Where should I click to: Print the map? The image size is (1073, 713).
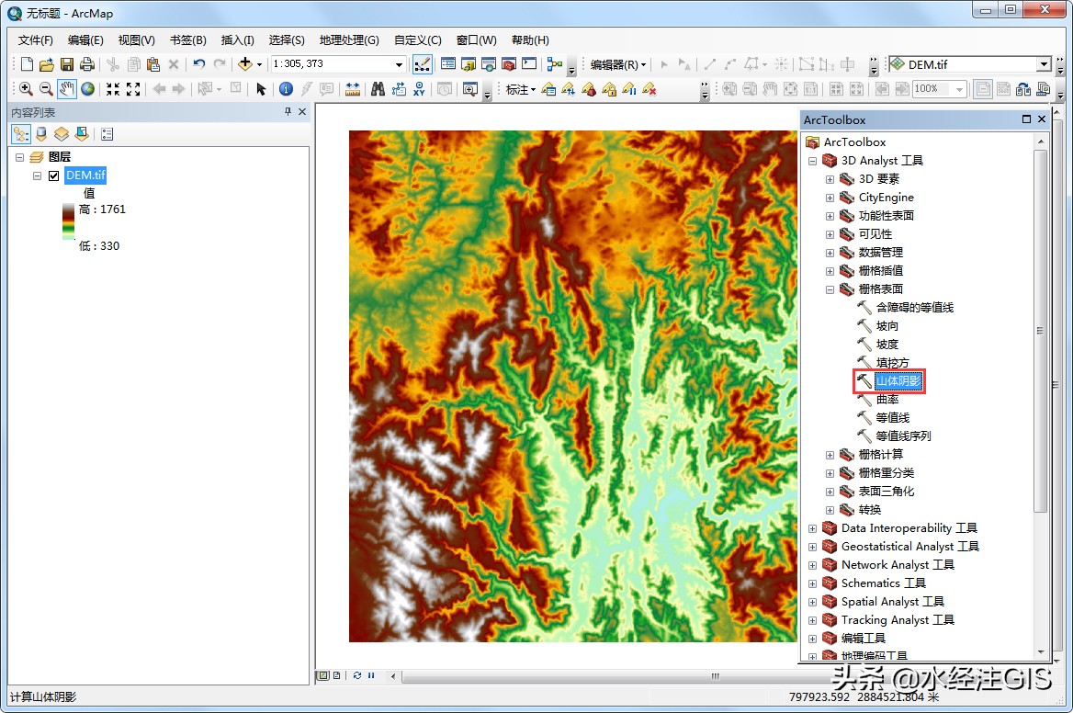click(x=87, y=64)
